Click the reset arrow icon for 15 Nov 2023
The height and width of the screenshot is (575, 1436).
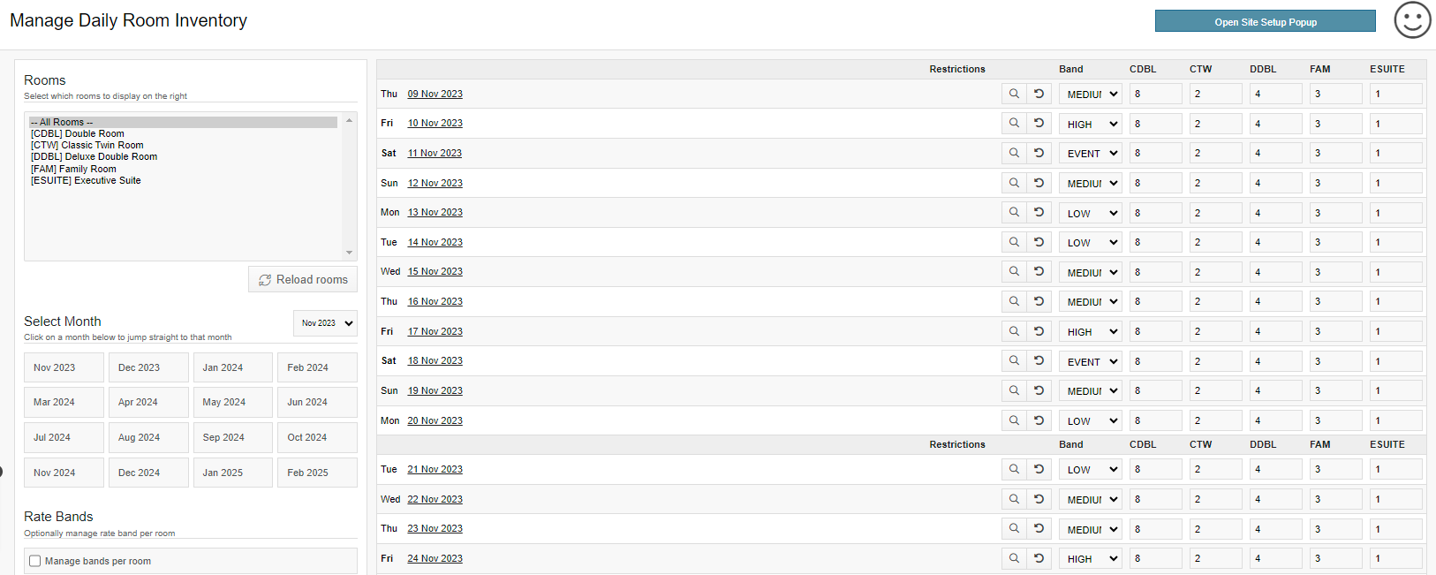pos(1039,272)
